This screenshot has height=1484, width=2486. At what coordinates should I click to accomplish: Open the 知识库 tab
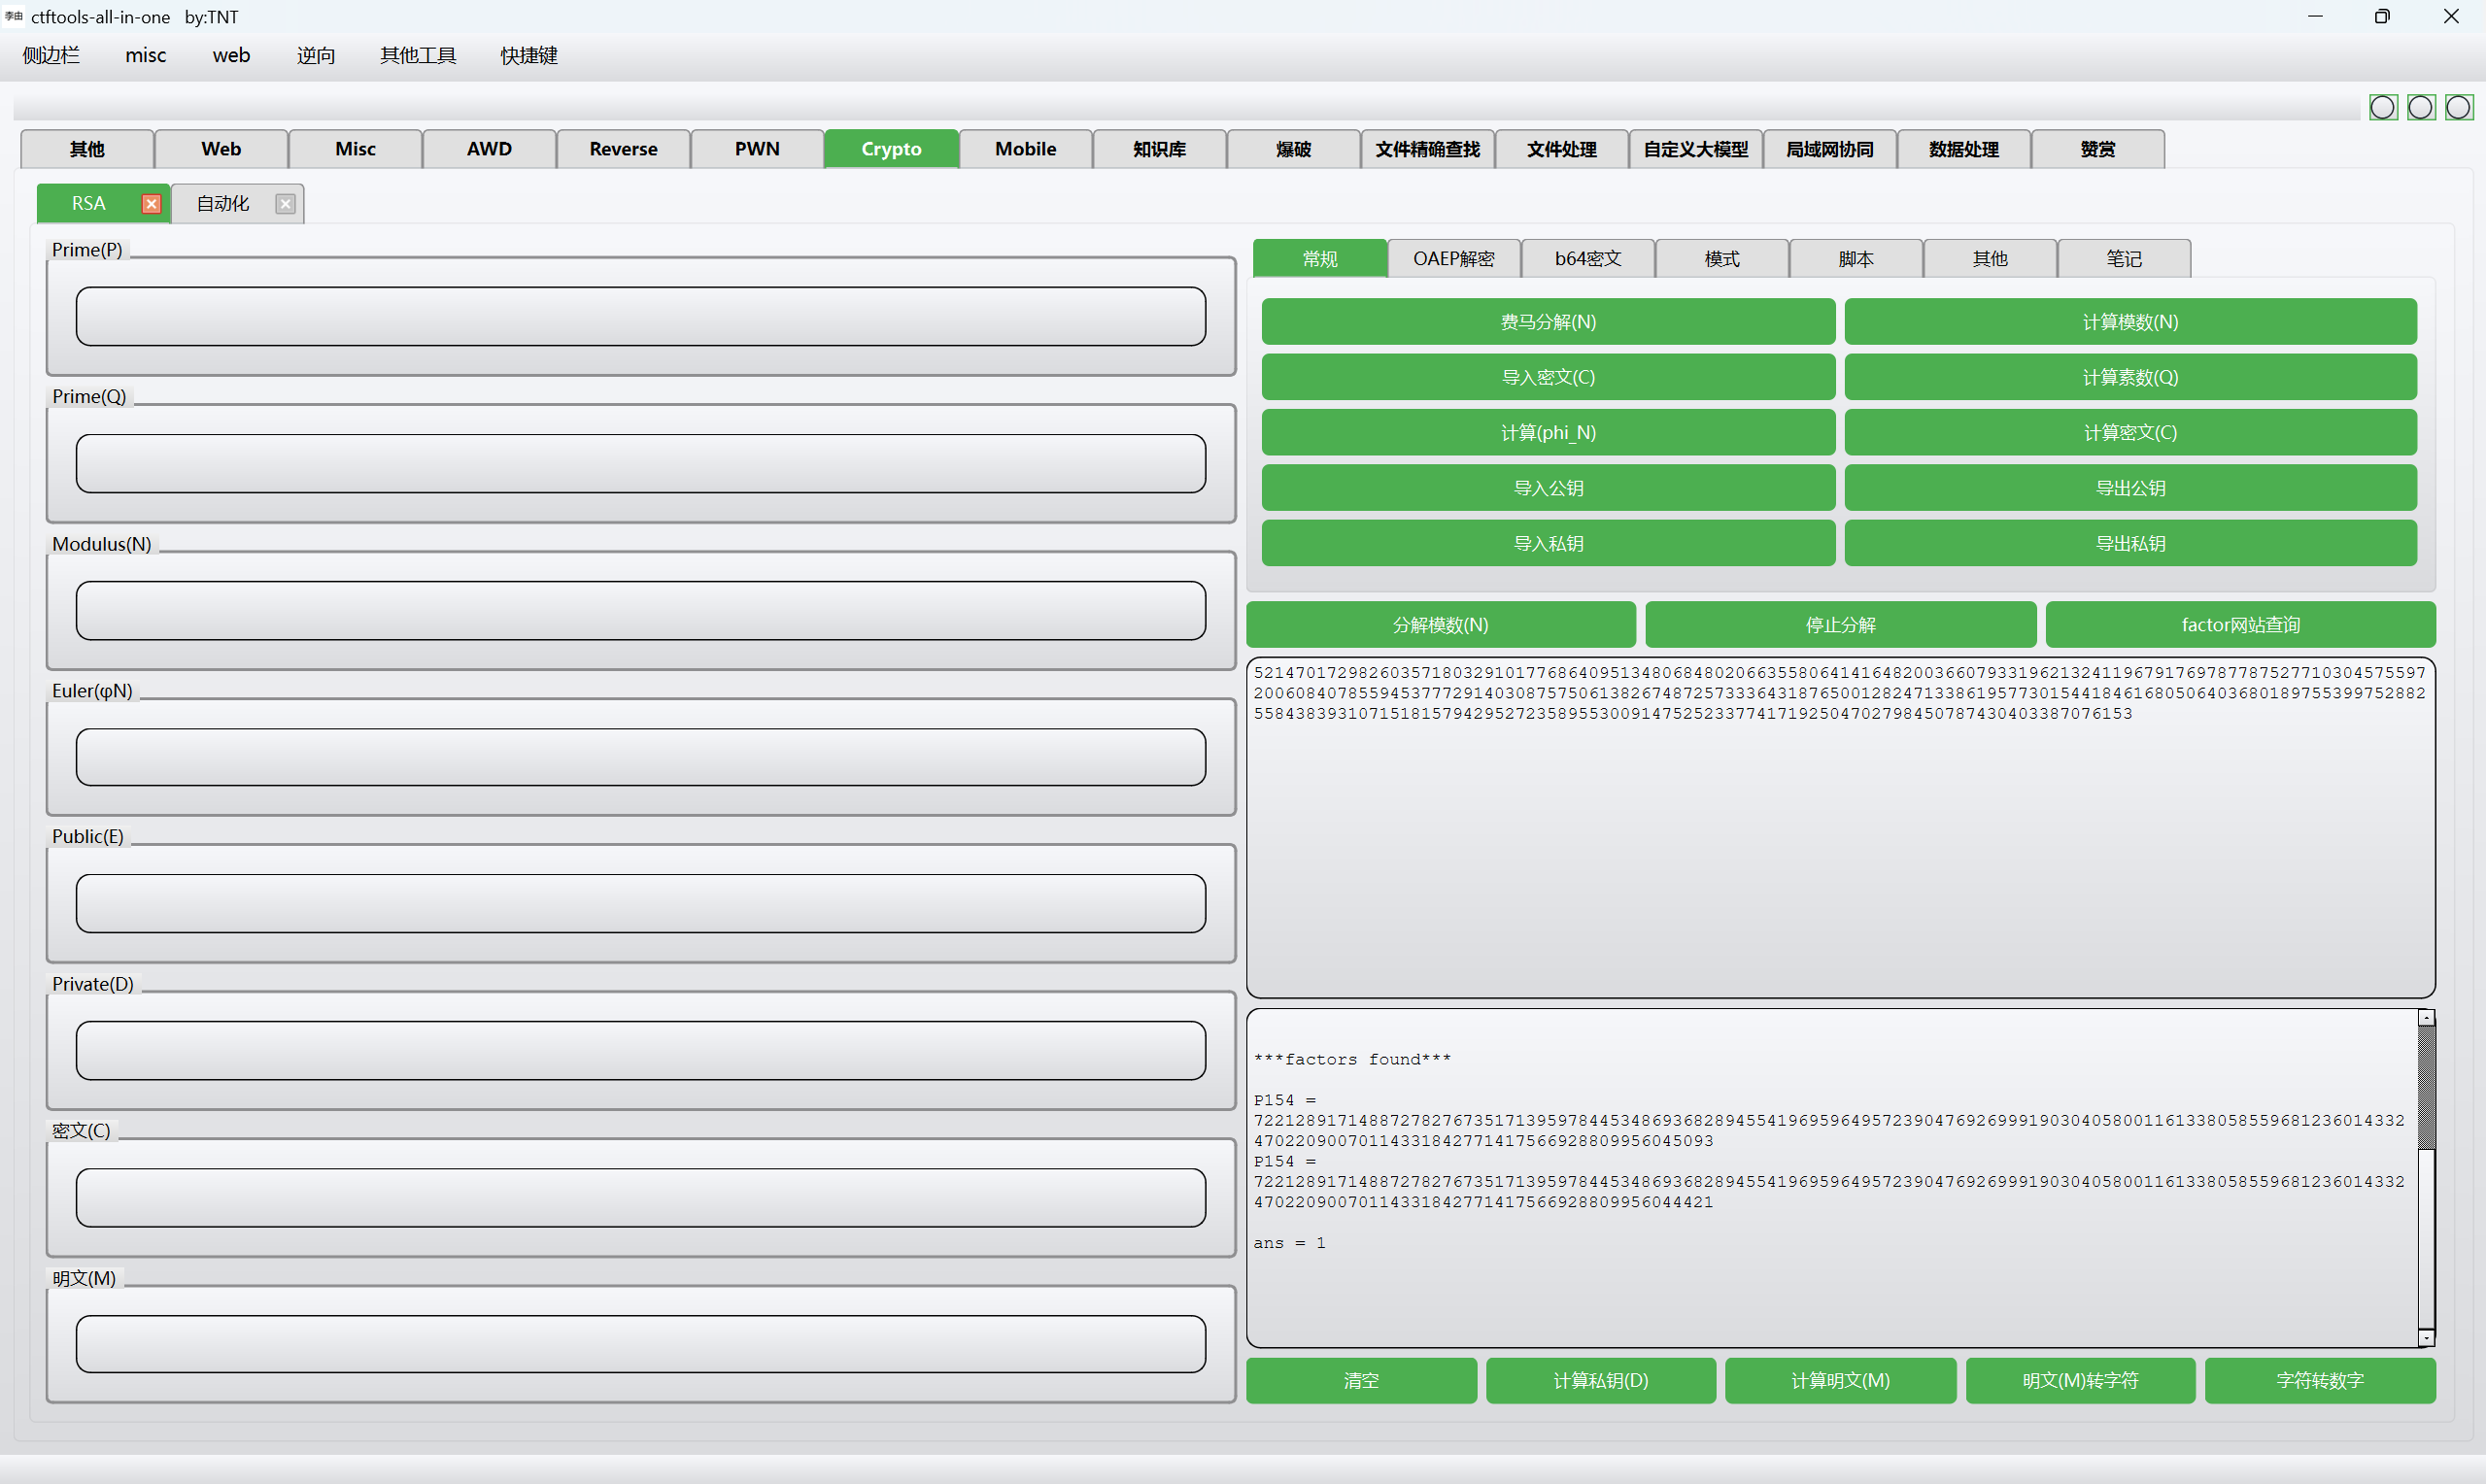[x=1159, y=149]
